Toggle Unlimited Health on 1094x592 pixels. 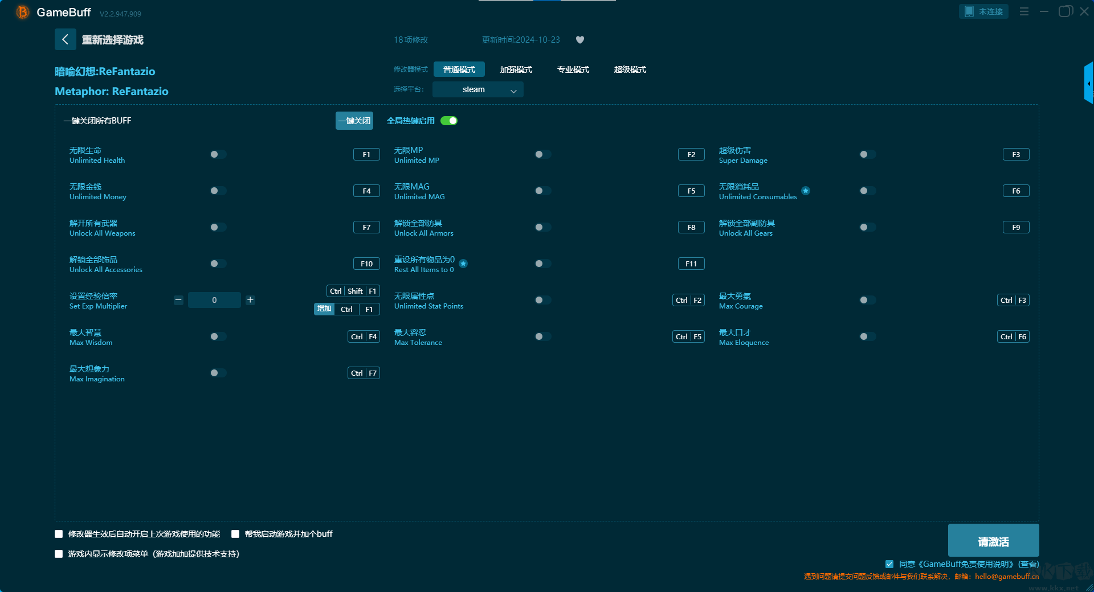[x=218, y=154]
